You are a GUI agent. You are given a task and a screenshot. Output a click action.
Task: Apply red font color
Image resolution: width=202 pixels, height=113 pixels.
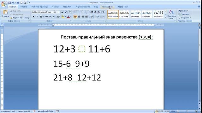click(x=68, y=17)
